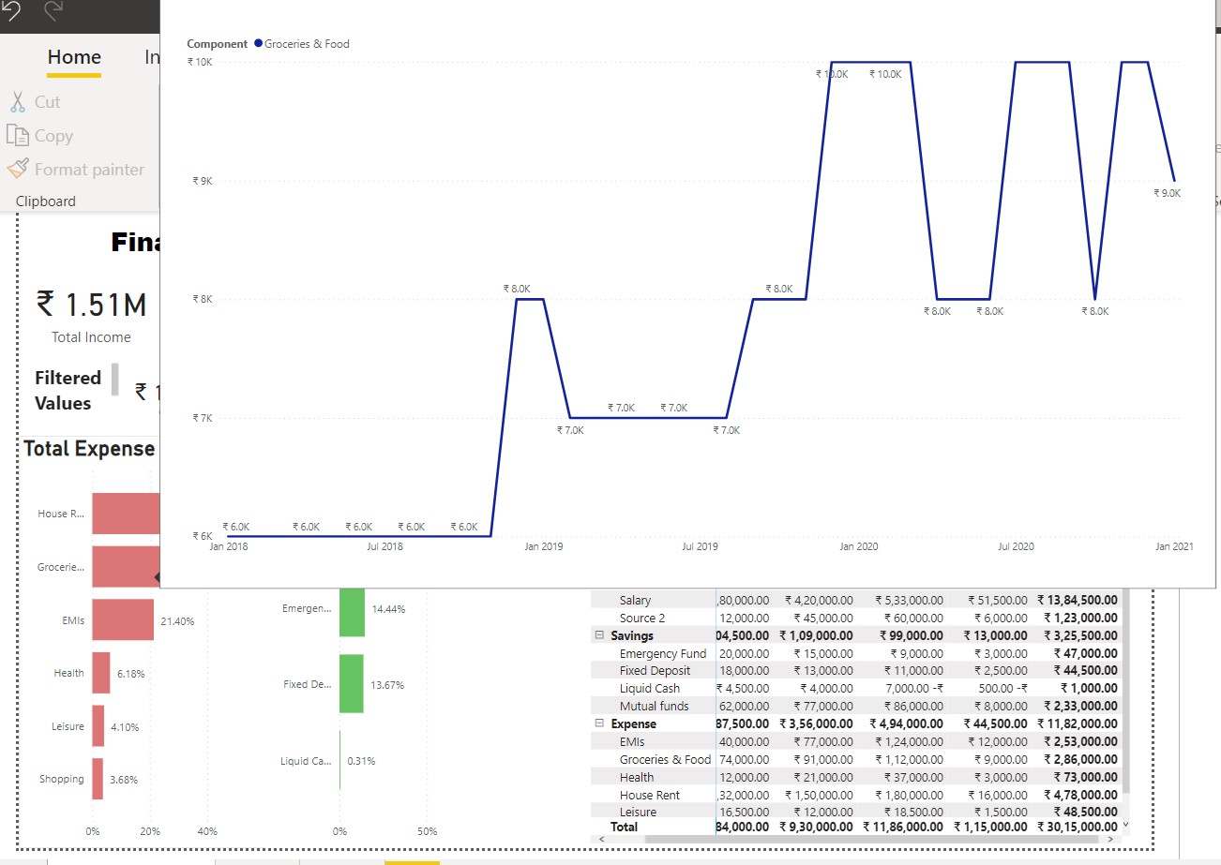
Task: Select the Fixed Deposit savings bar
Action: 351,684
